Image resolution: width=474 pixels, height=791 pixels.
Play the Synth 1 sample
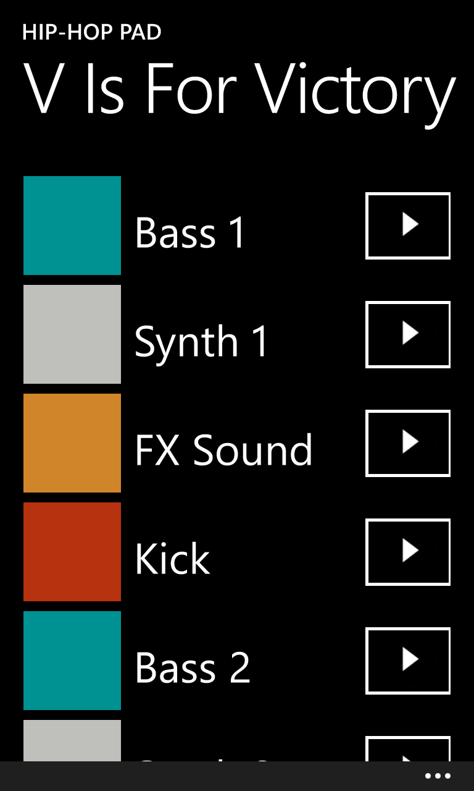[408, 334]
